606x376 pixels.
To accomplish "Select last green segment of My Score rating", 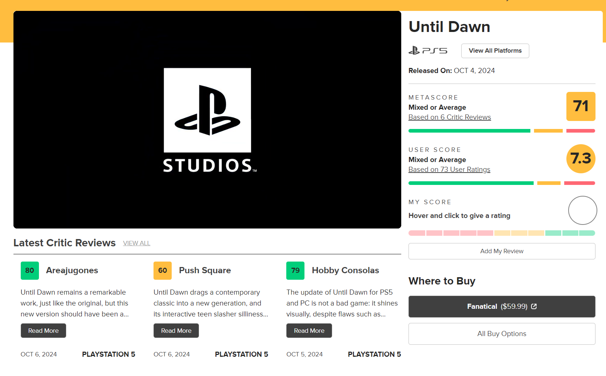I will [587, 233].
